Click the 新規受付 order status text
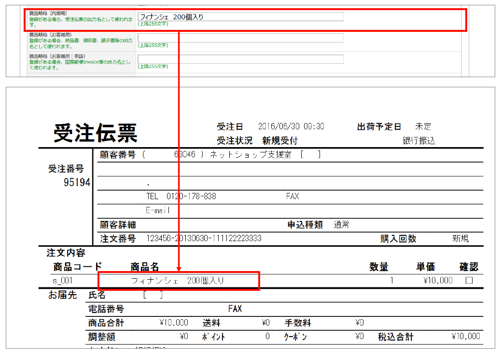The image size is (501, 354). click(280, 141)
